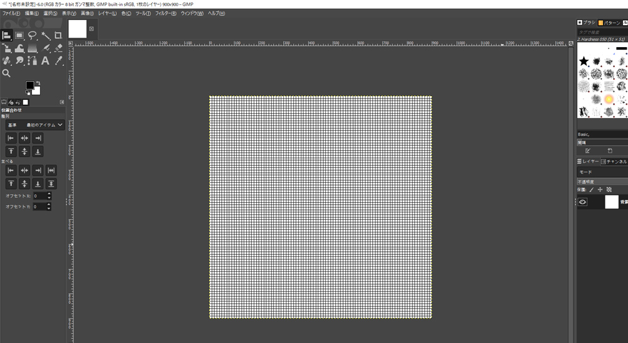The width and height of the screenshot is (628, 343).
Task: Toggle lock pixels paintbrush icon
Action: coord(591,190)
